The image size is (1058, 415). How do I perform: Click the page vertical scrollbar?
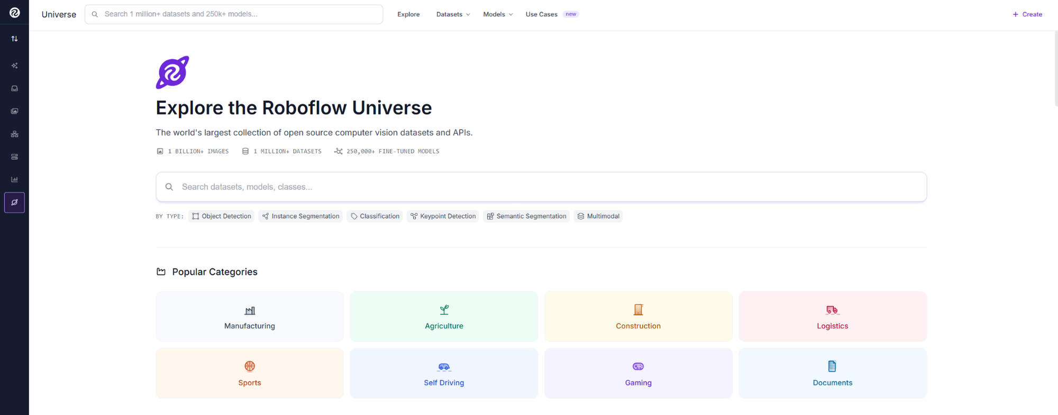[x=1056, y=69]
